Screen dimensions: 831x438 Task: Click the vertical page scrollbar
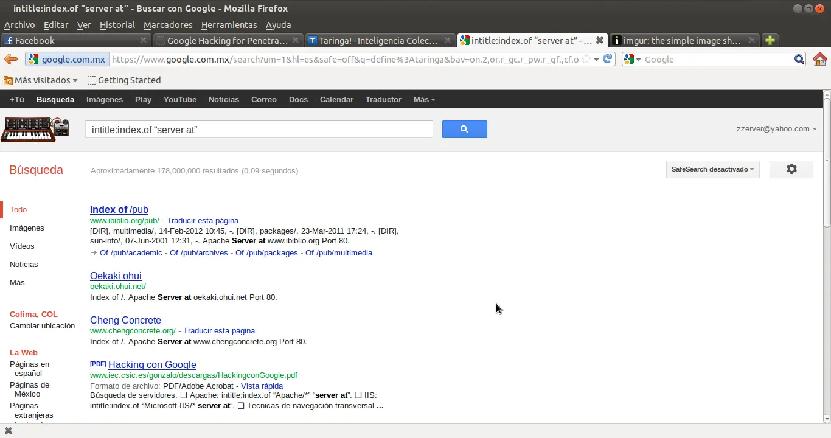826,163
